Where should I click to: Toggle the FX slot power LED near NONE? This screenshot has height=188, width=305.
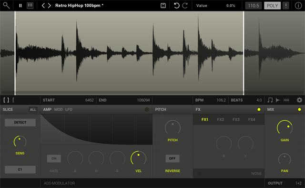199,173
